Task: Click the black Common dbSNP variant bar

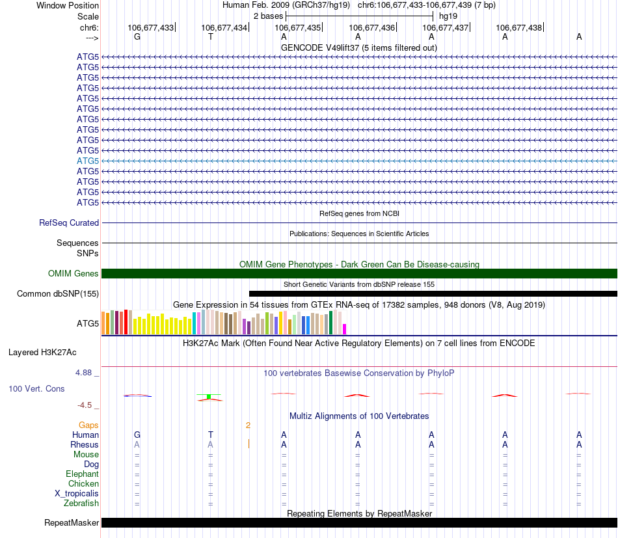Action: (433, 293)
